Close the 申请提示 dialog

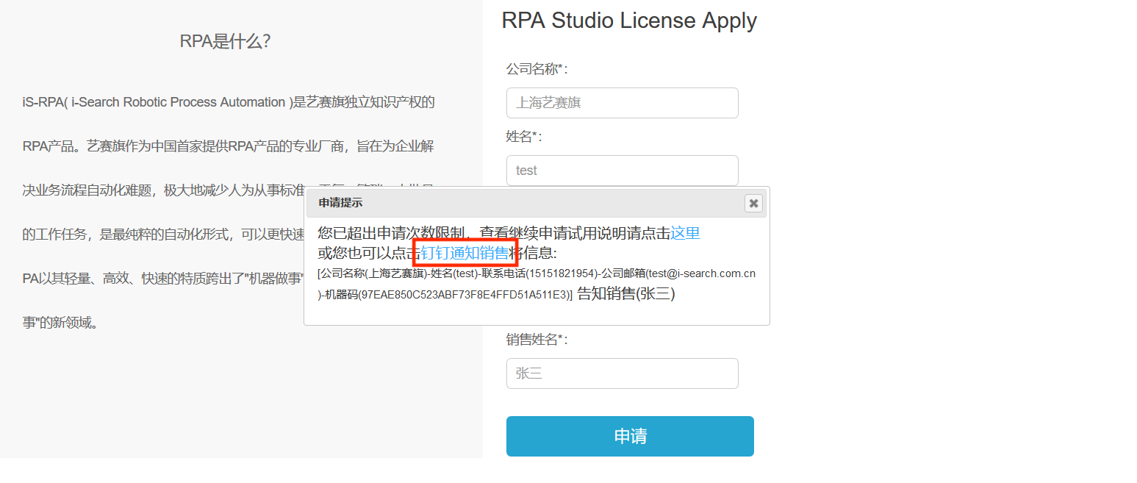coord(753,203)
